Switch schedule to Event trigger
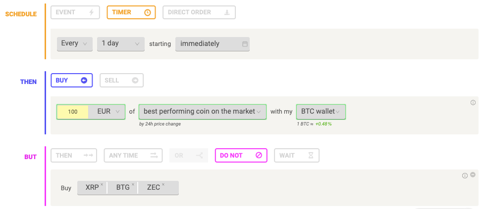484x209 pixels. click(75, 12)
